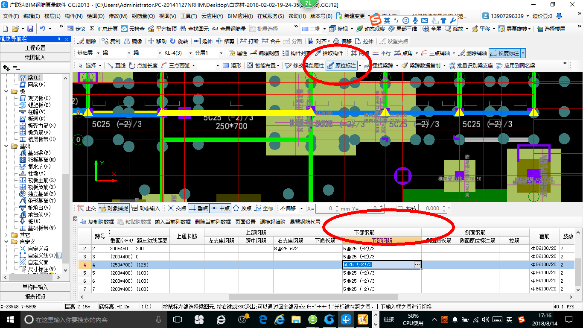Viewport: 583px width, 328px height.
Task: Click 拾取构件 pick component eyedropper
Action: 329,53
